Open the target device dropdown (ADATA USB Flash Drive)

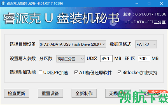(72, 44)
